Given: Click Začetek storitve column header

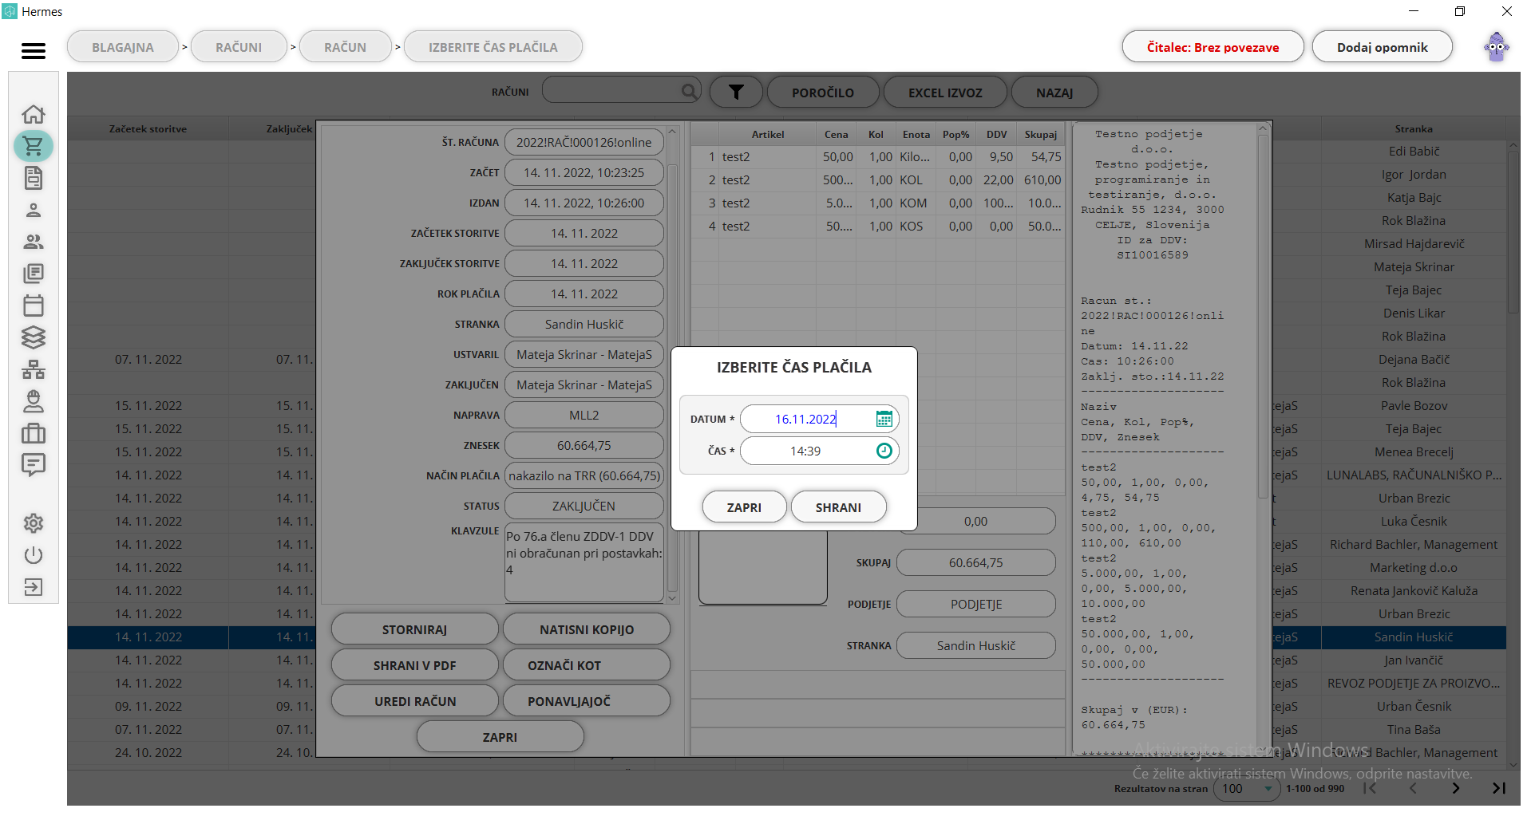Looking at the screenshot, I should [148, 128].
